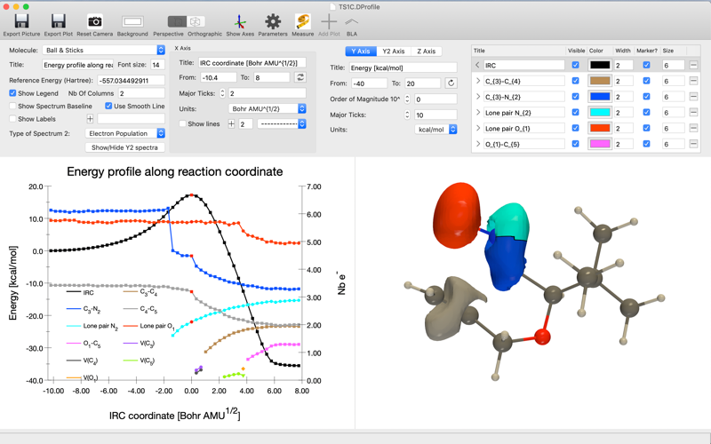Toggle visibility of C_{3}-C_{4} series
Image resolution: width=711 pixels, height=444 pixels.
575,81
